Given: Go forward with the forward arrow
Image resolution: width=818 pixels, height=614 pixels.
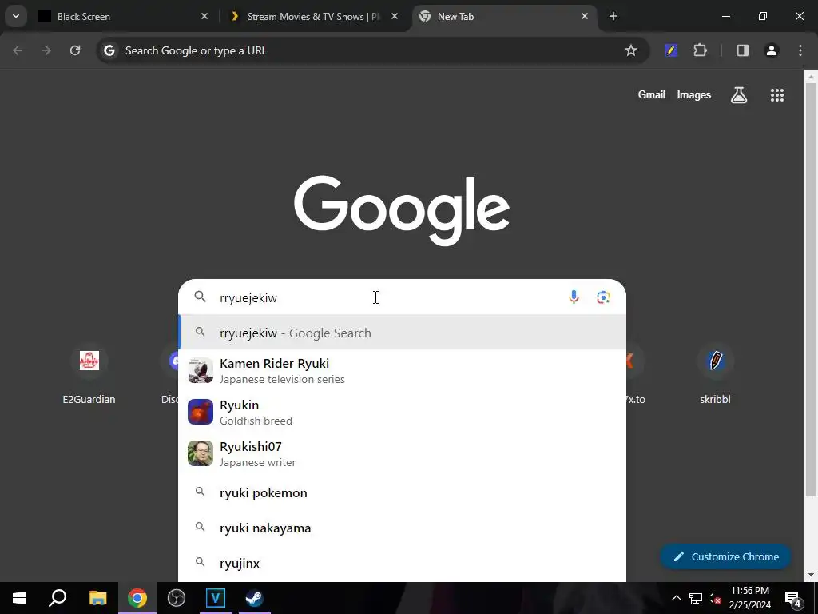Looking at the screenshot, I should click(46, 50).
